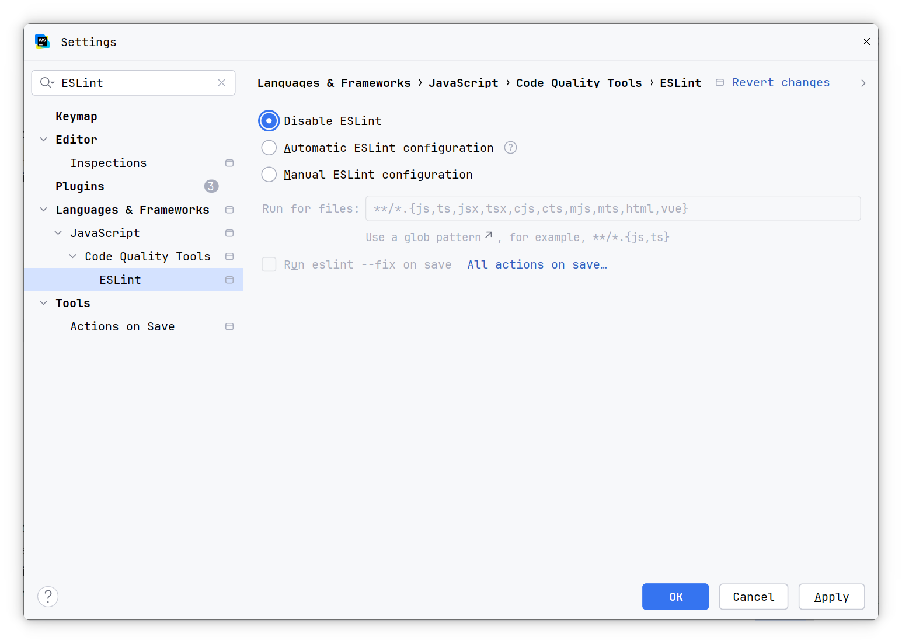Click the Run for files pattern field
Screen dimensions: 902x644
click(x=613, y=208)
